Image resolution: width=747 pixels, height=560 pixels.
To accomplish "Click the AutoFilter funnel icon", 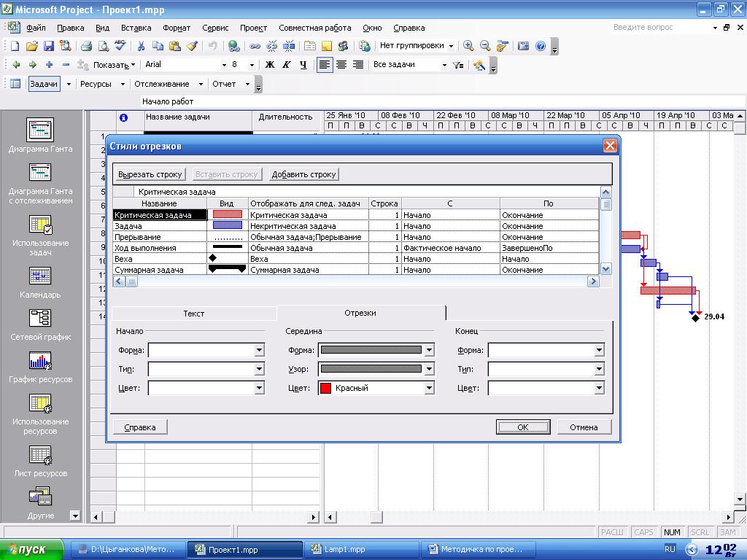I will (x=458, y=65).
